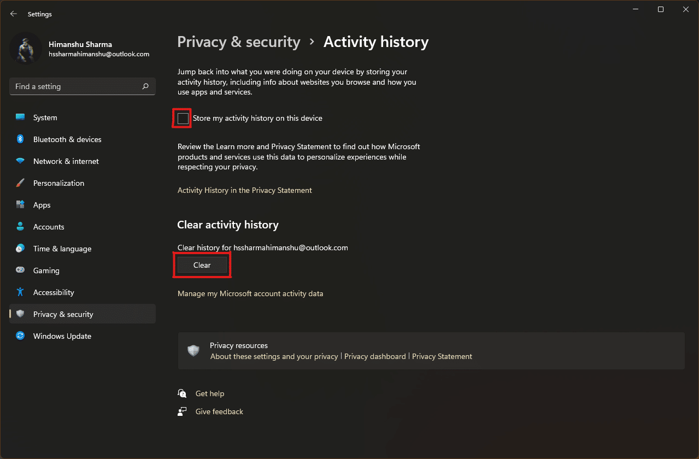Enable Store my activity history checkbox
Viewport: 699px width, 459px height.
pyautogui.click(x=183, y=118)
